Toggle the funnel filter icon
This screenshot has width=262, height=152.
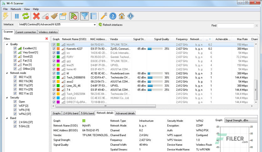pyautogui.click(x=84, y=16)
